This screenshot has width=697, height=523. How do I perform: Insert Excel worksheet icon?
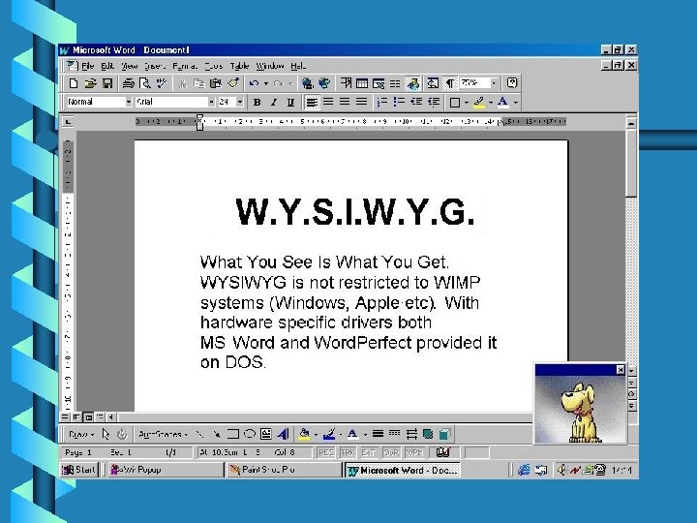[379, 83]
